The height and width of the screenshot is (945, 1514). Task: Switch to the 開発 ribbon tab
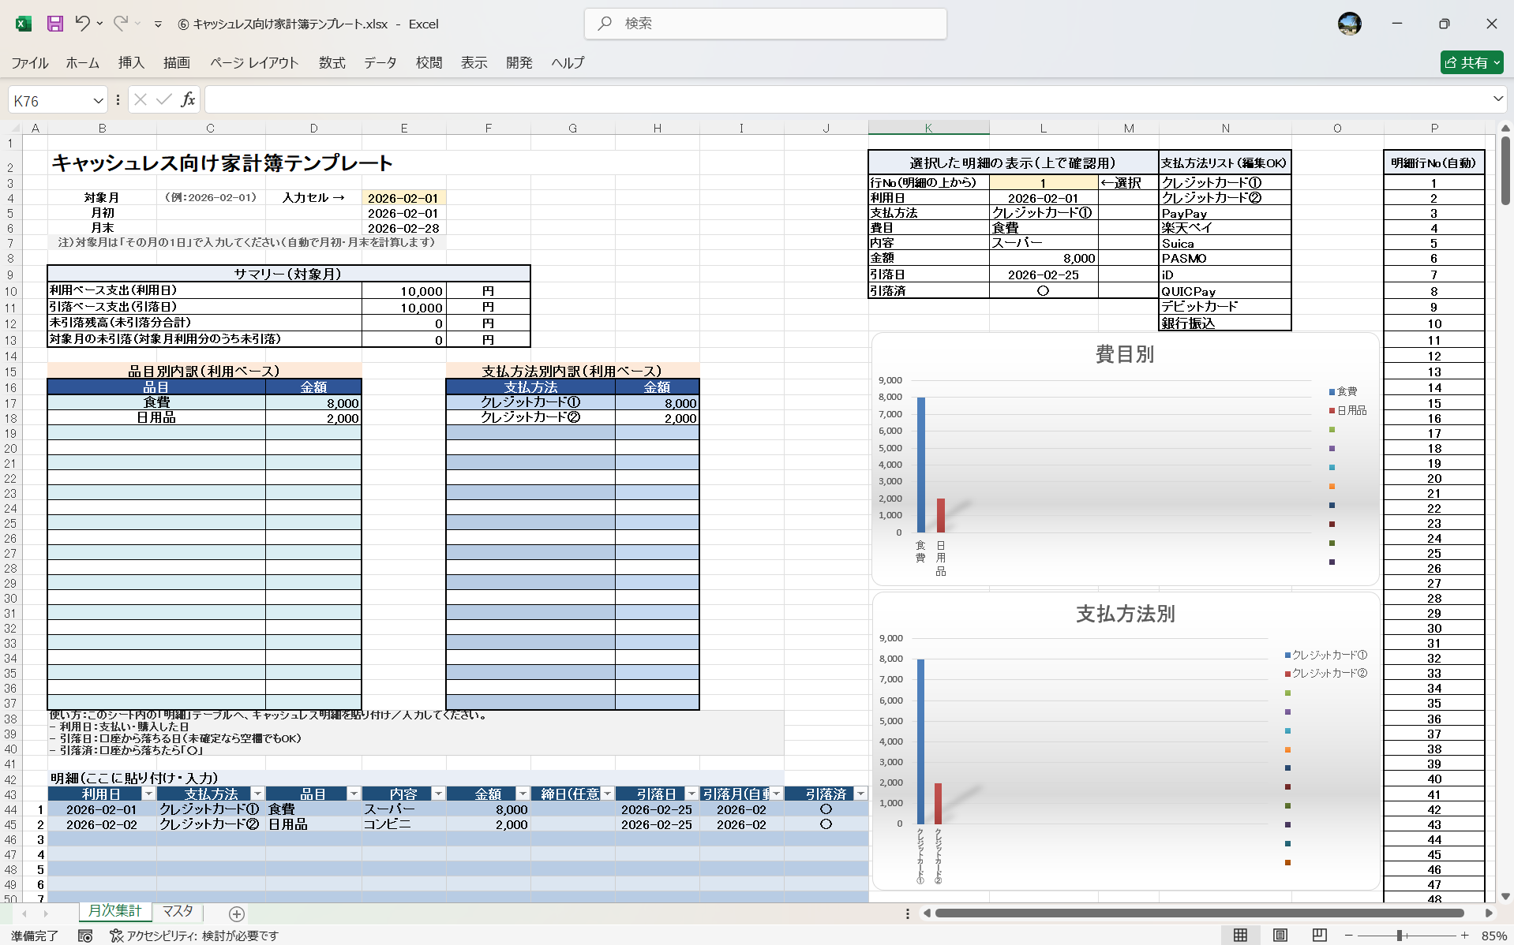(519, 63)
